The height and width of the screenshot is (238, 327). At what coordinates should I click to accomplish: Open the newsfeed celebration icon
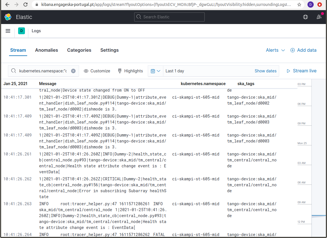(319, 17)
